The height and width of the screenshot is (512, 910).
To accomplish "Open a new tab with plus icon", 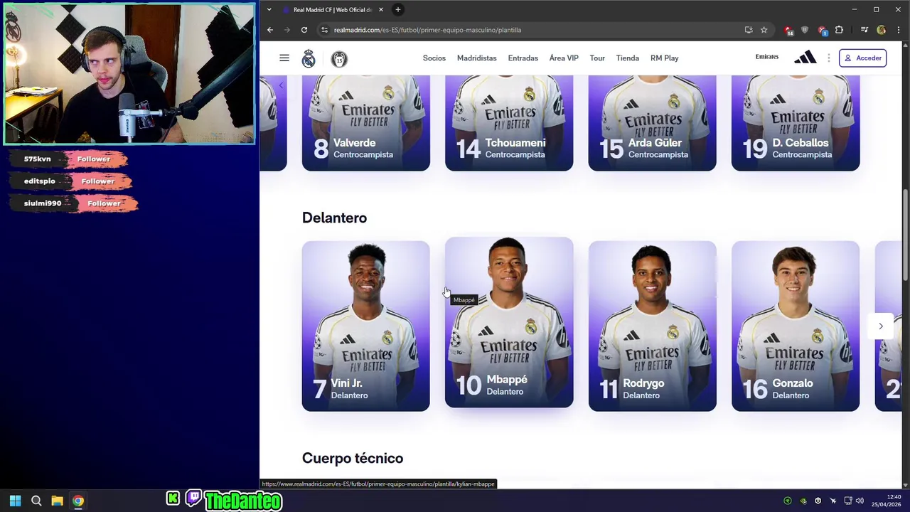I will (x=398, y=9).
